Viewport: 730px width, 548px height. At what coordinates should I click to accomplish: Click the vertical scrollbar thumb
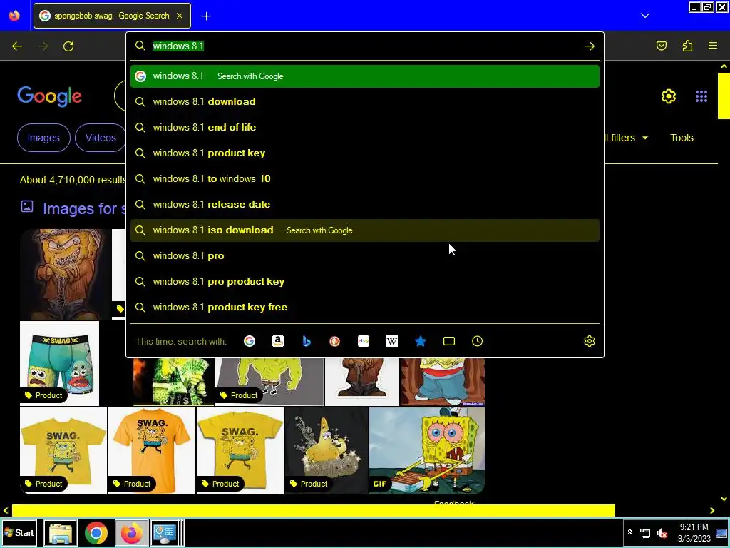724,96
